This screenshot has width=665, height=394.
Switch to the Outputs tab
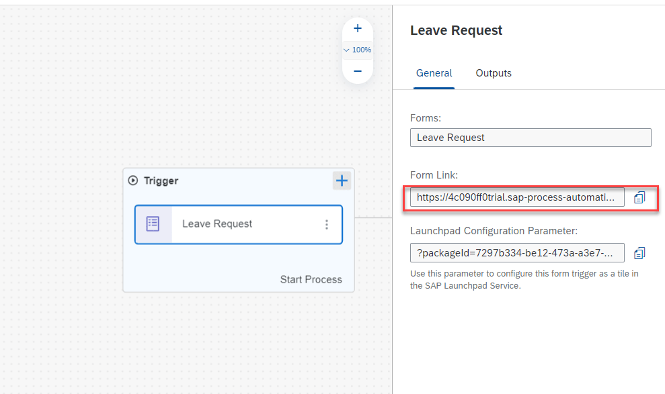(x=494, y=73)
